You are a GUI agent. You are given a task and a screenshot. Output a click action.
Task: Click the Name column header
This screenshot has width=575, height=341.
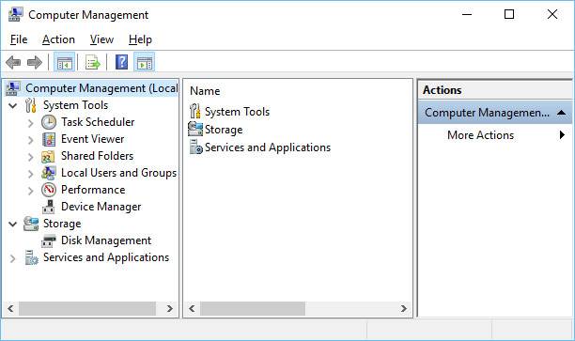click(x=205, y=91)
